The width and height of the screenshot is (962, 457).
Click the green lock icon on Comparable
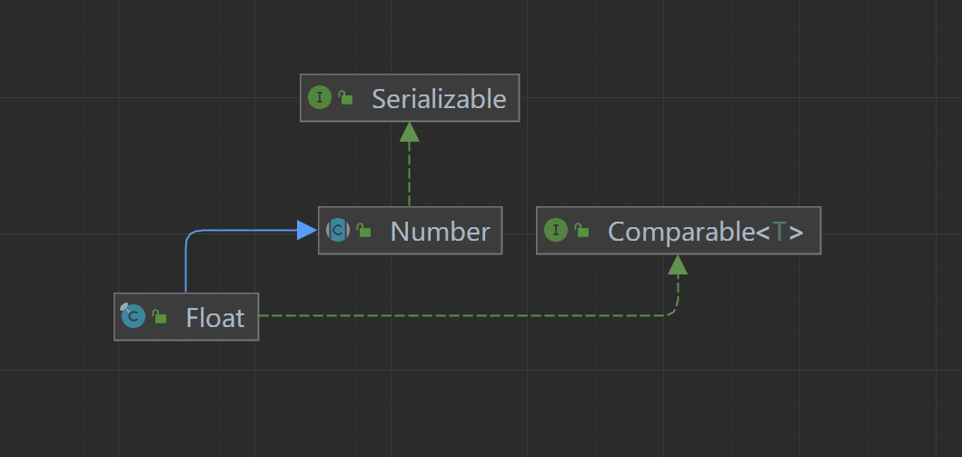(x=581, y=230)
